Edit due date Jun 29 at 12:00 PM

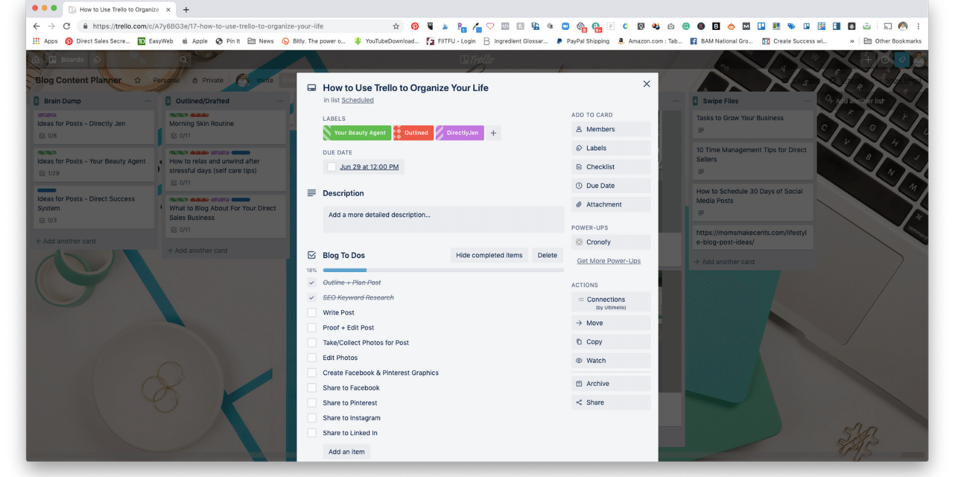coord(369,167)
